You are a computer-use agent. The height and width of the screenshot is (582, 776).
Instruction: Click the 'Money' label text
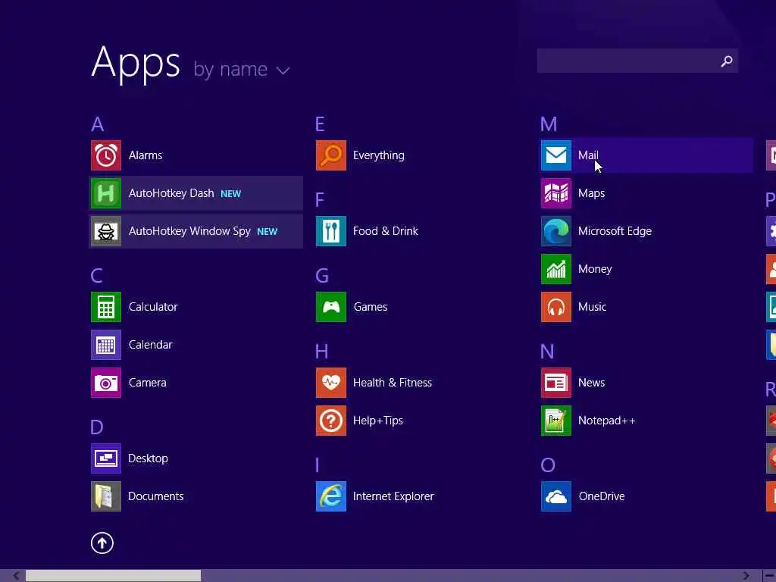595,270
